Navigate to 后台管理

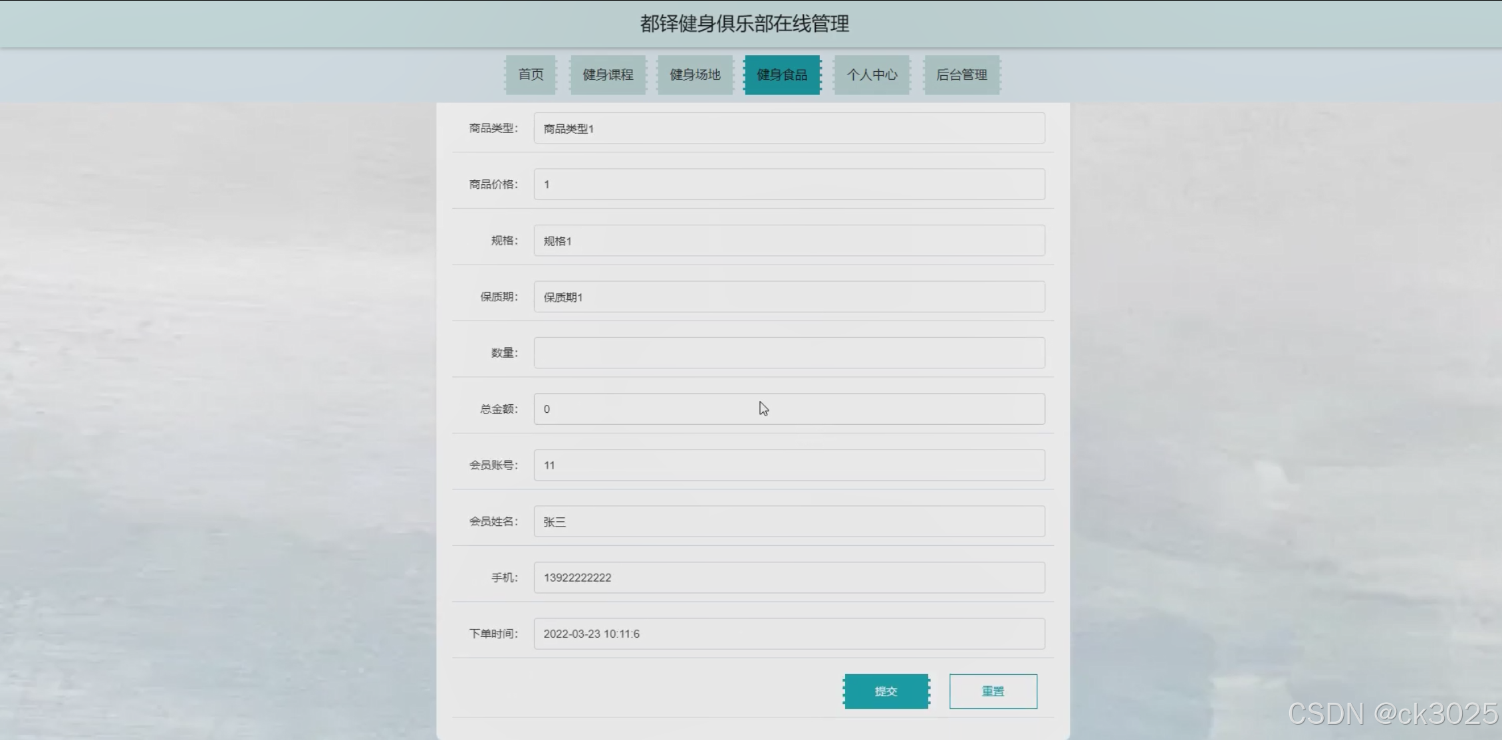961,74
